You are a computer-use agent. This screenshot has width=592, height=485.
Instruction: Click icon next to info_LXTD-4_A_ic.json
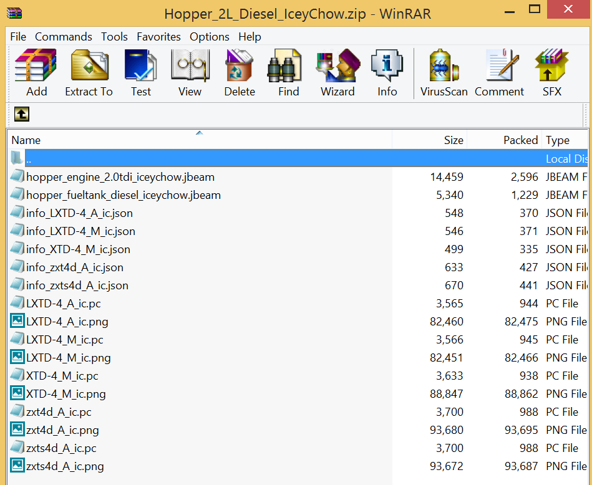pos(17,213)
